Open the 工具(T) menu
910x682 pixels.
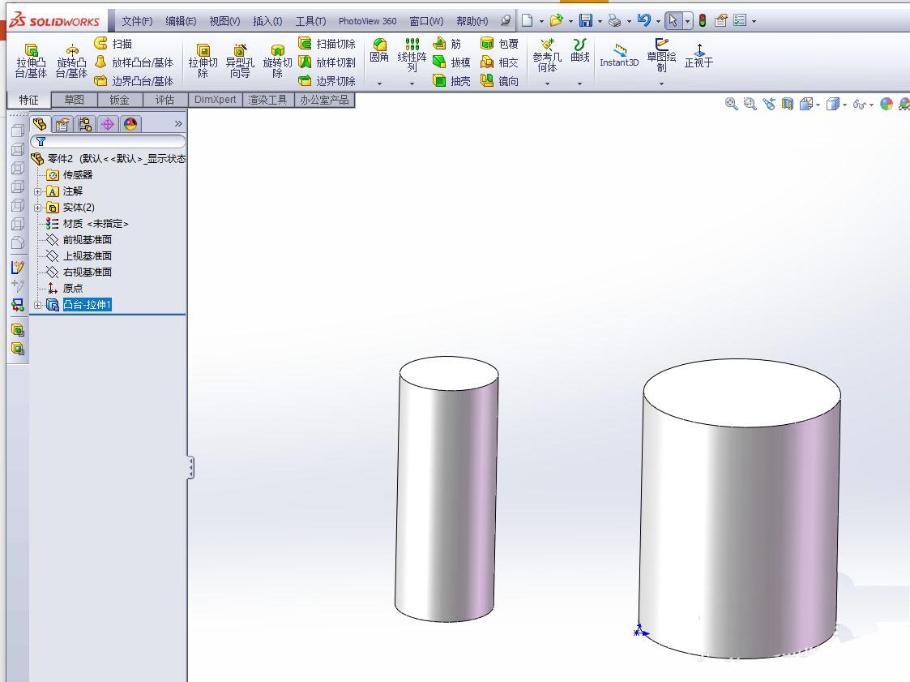310,21
